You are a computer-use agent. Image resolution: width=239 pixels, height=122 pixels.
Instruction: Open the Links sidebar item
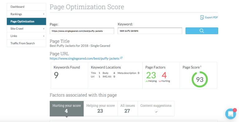coord(26,36)
